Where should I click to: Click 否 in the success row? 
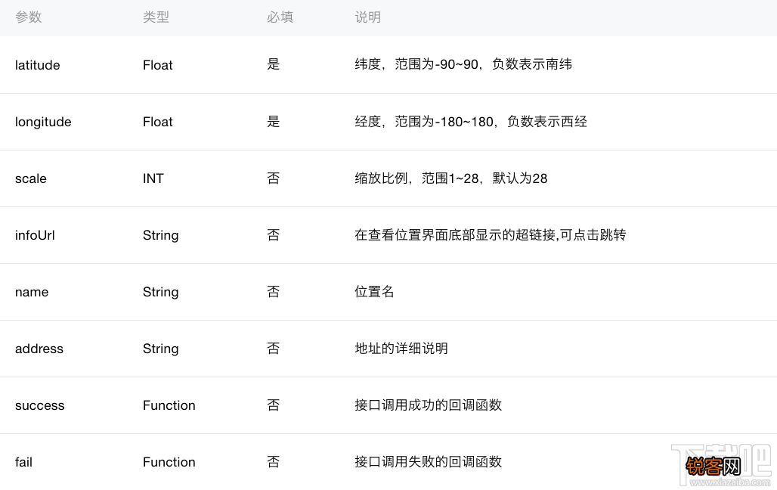pos(274,405)
